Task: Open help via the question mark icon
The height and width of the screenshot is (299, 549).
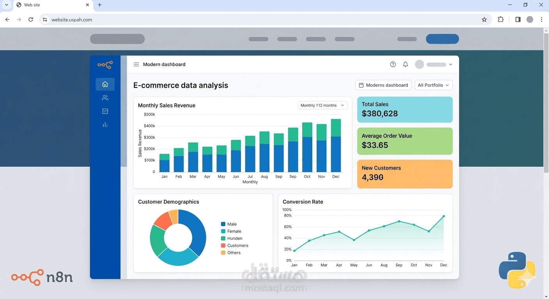Action: pos(393,64)
